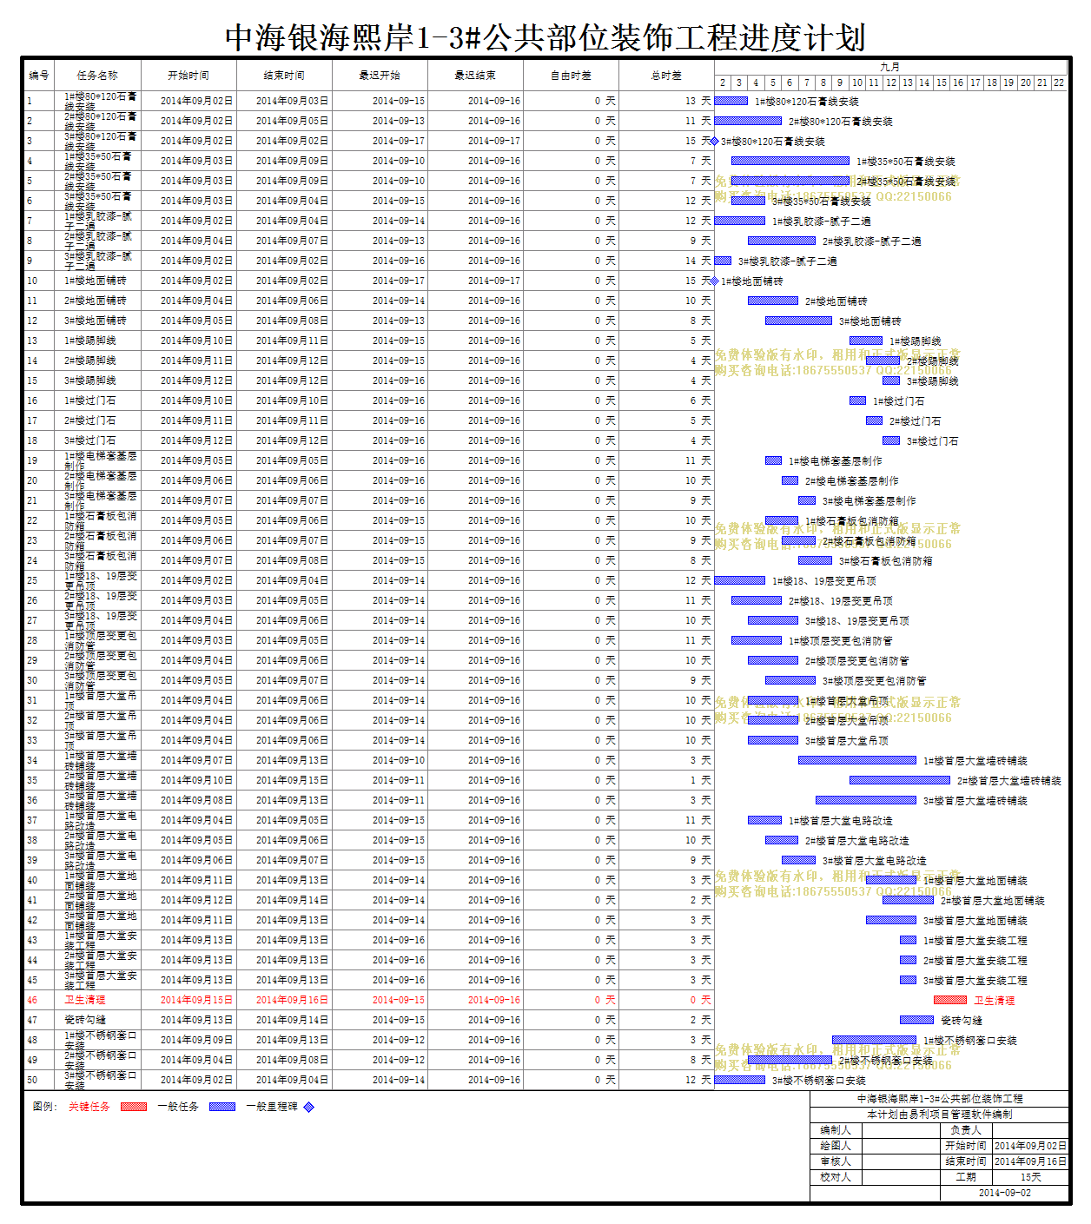Select the 总时差 value 1 天 in row 35
The image size is (1091, 1224).
click(700, 780)
